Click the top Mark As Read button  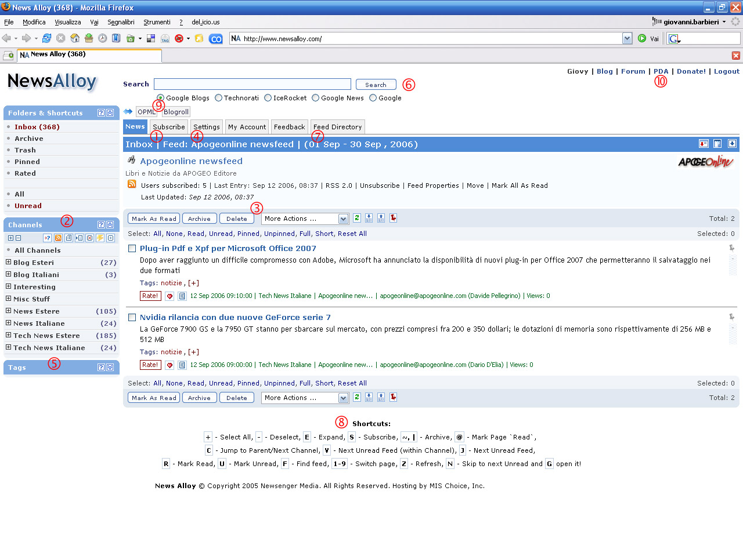tap(154, 219)
